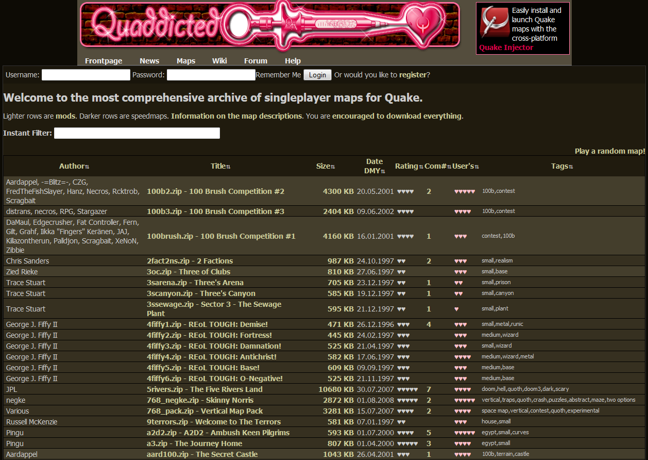This screenshot has width=648, height=460.
Task: Open 768_pack.zip - Vertical Map Pack
Action: pyautogui.click(x=204, y=411)
